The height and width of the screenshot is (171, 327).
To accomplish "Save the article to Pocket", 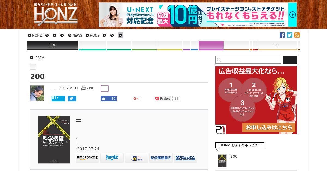I will [x=163, y=99].
